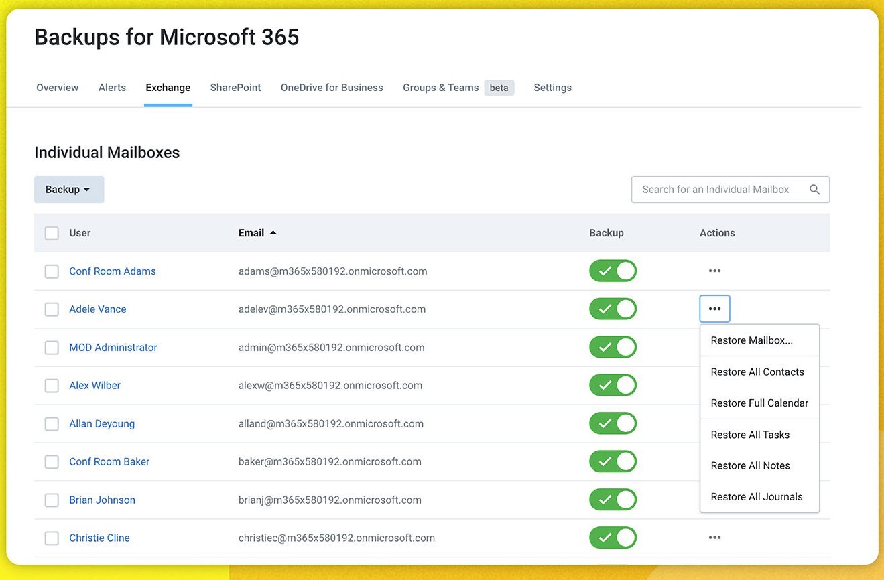Click email alexw@m365x580192.onmicrosoft.com
Image resolution: width=884 pixels, height=580 pixels.
[x=330, y=386]
